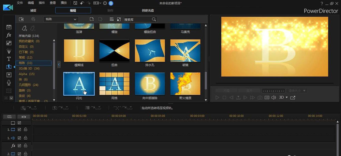The height and width of the screenshot is (156, 341).
Task: Uncheck the chapter track checkbox at top
Action: click(x=19, y=123)
